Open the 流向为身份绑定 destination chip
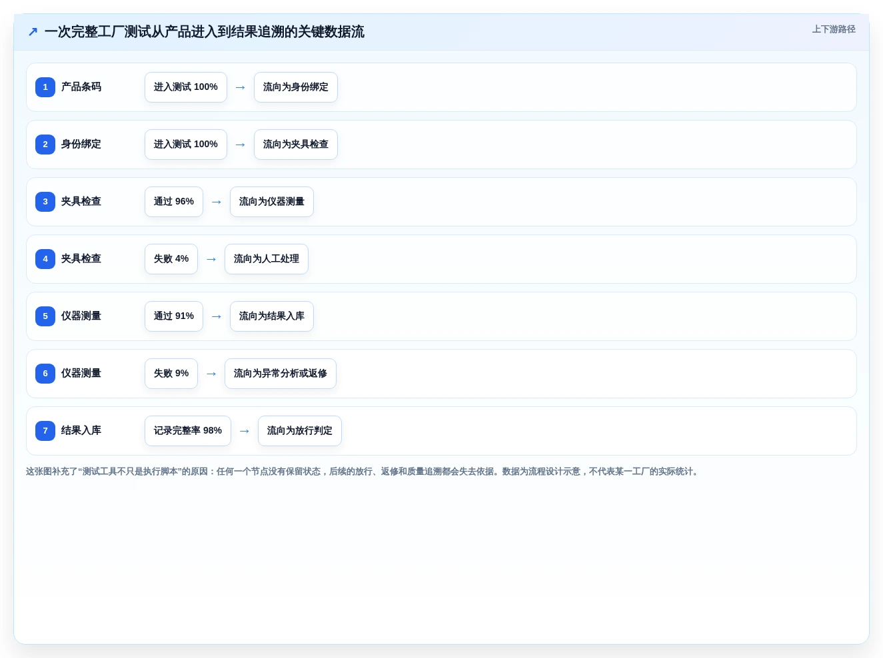Screen dimensions: 883x658 [296, 87]
